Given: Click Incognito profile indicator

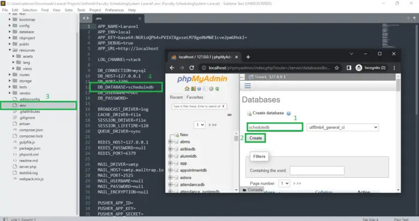Looking at the screenshot, I should [371, 68].
